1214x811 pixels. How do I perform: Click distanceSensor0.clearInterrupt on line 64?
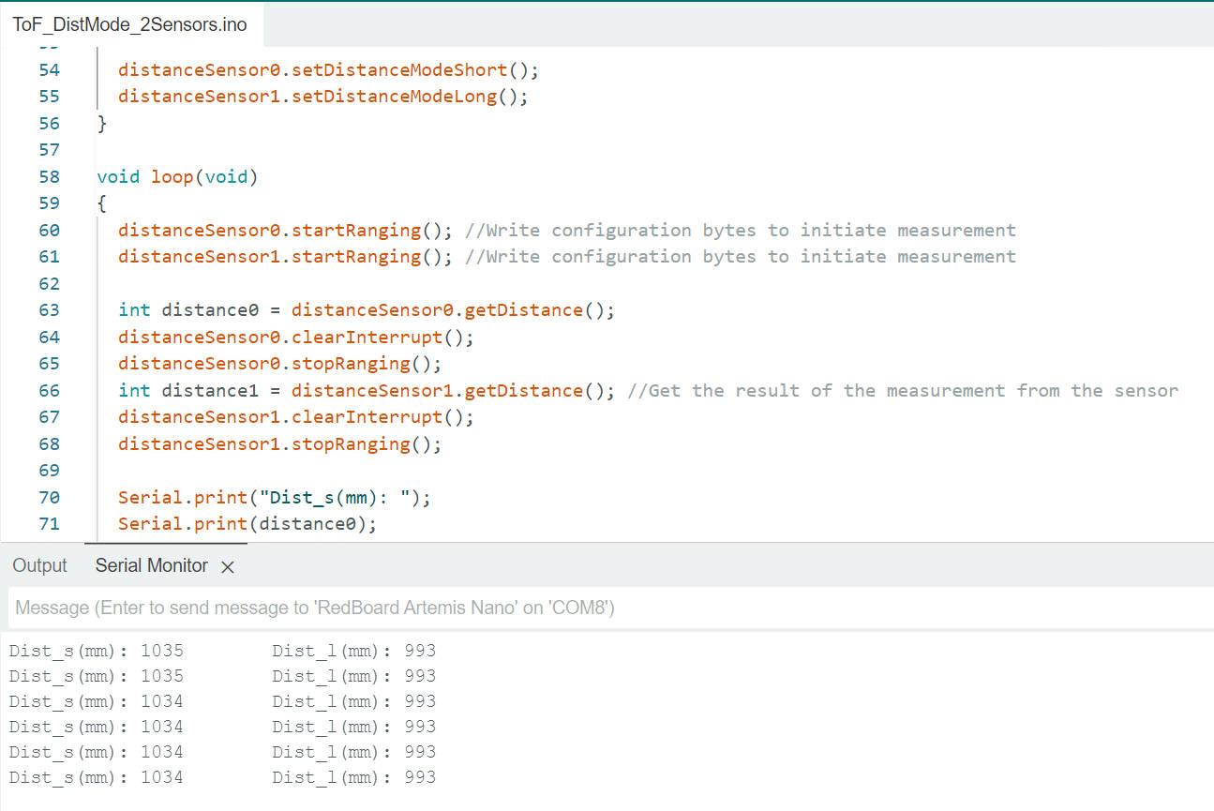280,338
